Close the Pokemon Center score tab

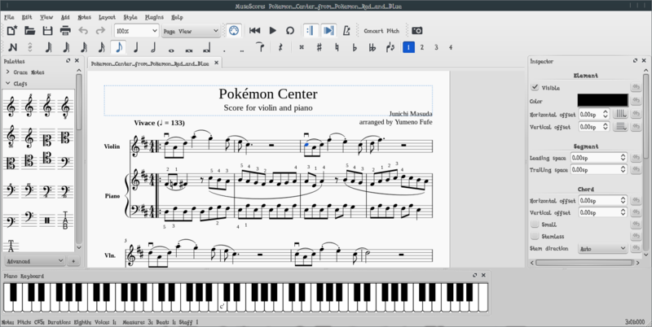click(216, 63)
